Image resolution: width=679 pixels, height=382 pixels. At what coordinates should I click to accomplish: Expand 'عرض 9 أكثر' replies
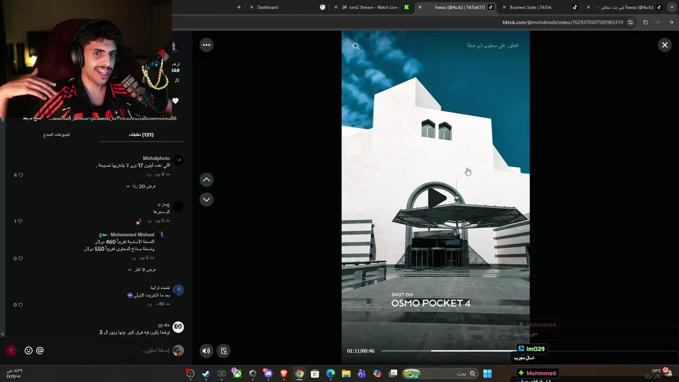point(142,270)
